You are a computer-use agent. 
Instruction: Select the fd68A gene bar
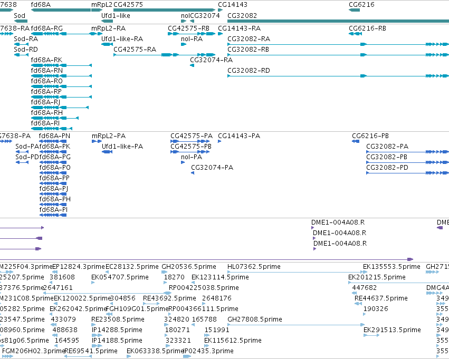pos(61,10)
